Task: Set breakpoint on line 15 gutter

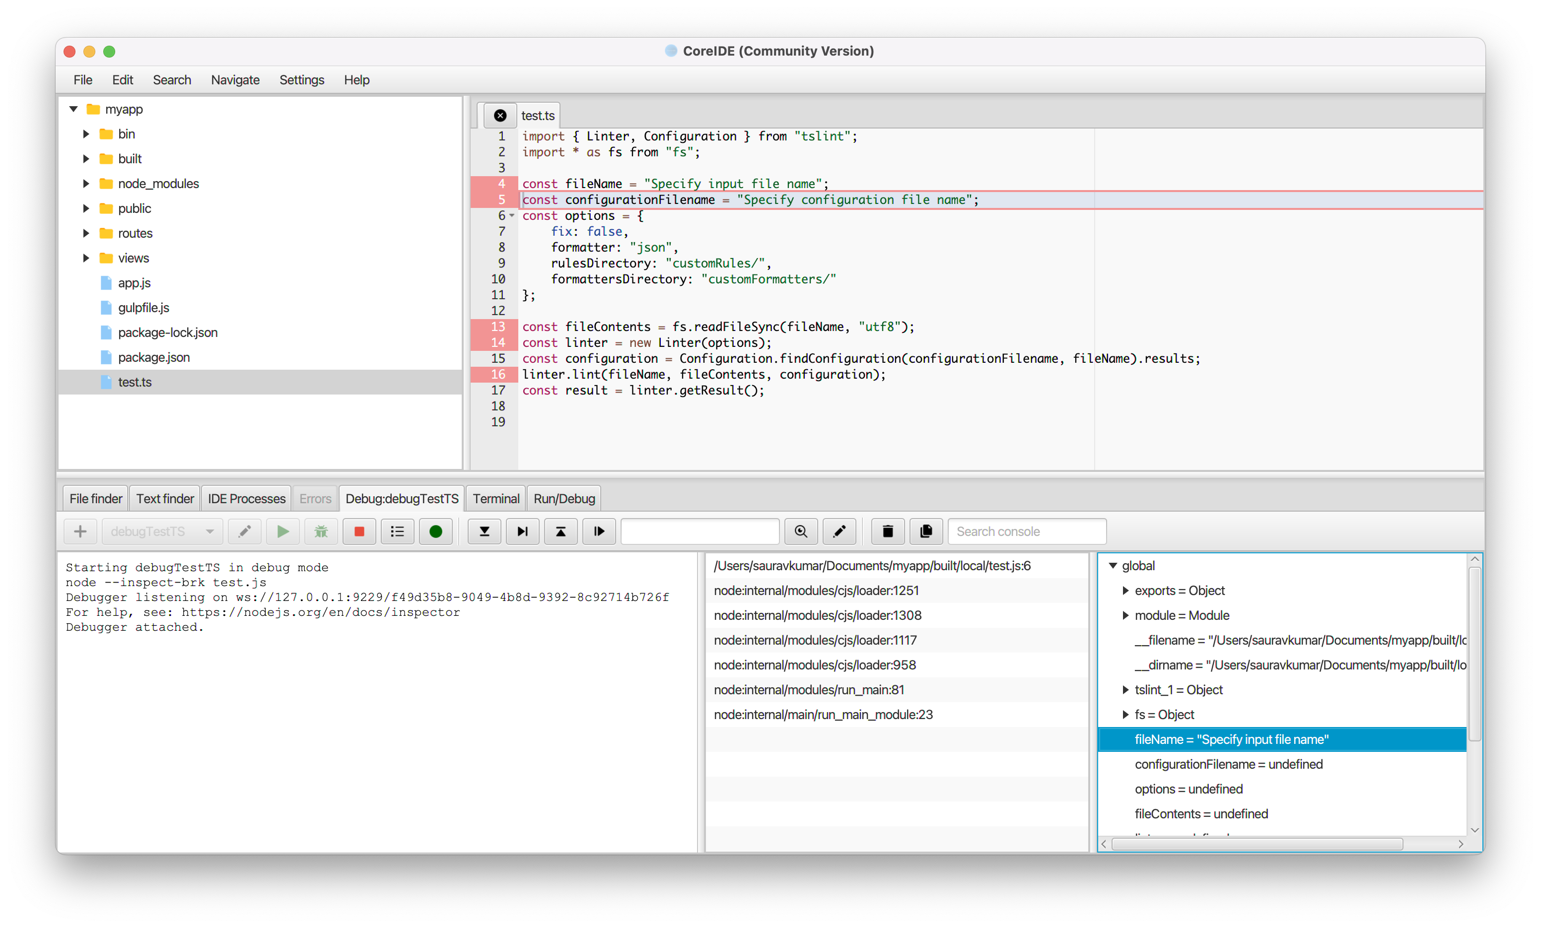Action: (x=494, y=359)
